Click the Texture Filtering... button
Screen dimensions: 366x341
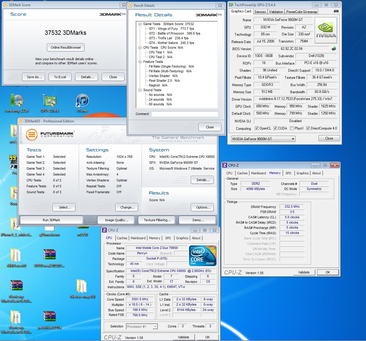[x=157, y=220]
